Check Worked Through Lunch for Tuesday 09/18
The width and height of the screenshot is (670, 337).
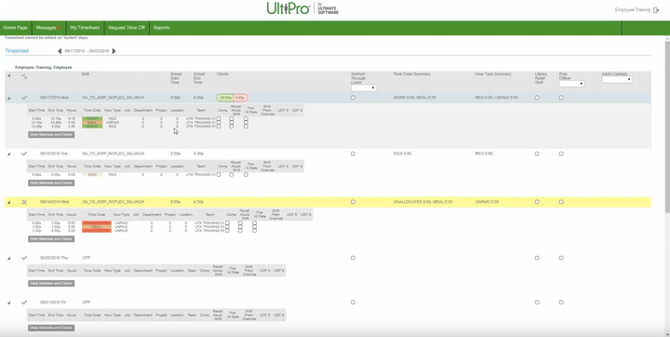click(x=353, y=154)
